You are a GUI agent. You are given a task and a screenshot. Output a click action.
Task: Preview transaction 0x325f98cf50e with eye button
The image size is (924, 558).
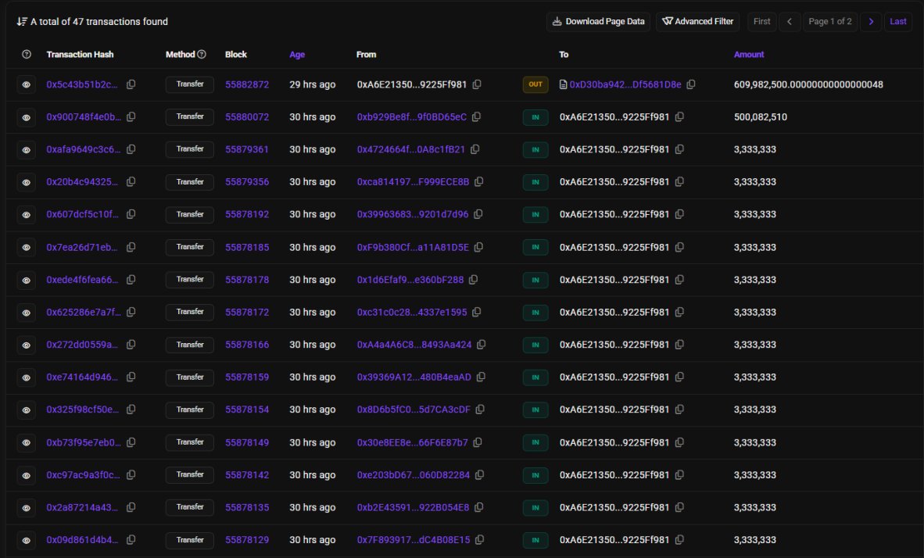point(27,410)
